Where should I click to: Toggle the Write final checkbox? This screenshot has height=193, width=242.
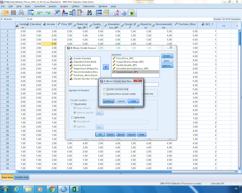[72, 118]
